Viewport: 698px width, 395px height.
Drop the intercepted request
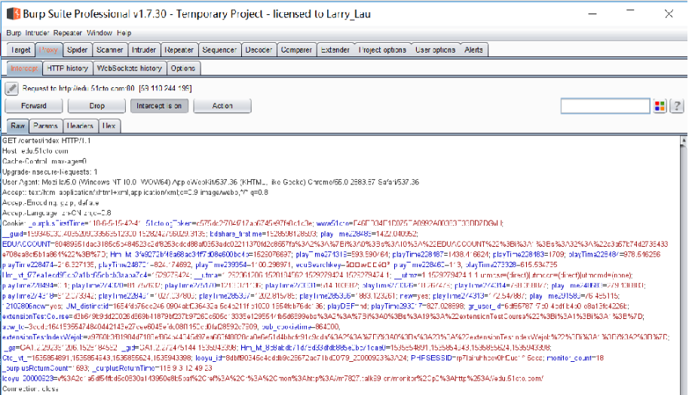96,106
